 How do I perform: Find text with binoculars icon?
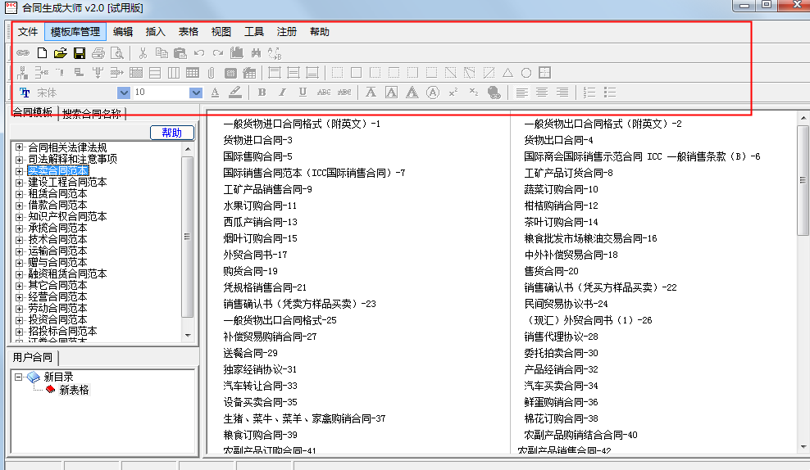coord(256,52)
